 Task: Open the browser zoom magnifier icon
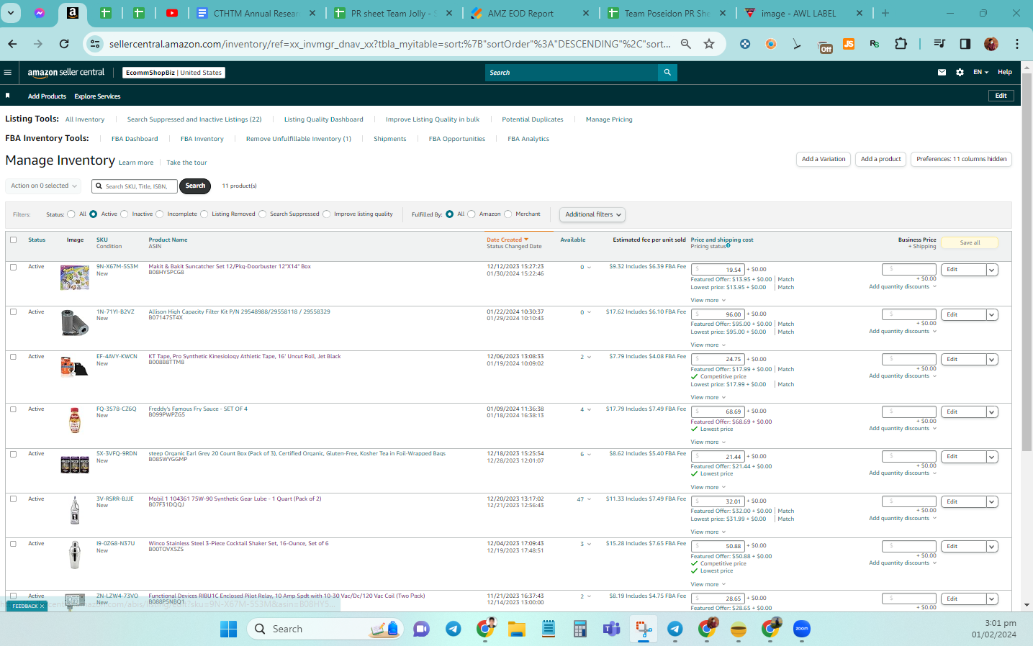click(686, 44)
